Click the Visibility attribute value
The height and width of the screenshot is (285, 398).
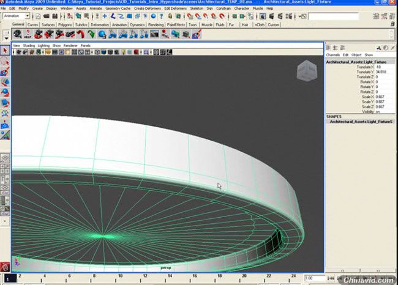[x=377, y=111]
